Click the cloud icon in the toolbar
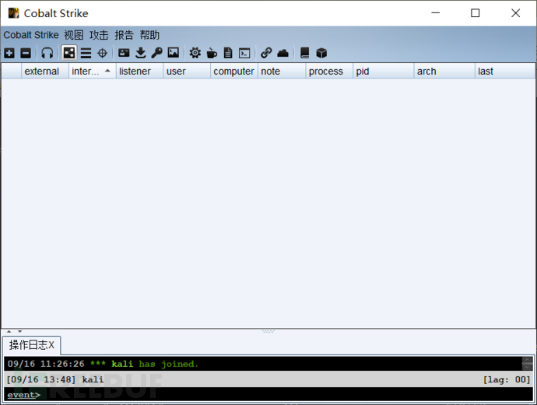This screenshot has height=405, width=537. 283,53
